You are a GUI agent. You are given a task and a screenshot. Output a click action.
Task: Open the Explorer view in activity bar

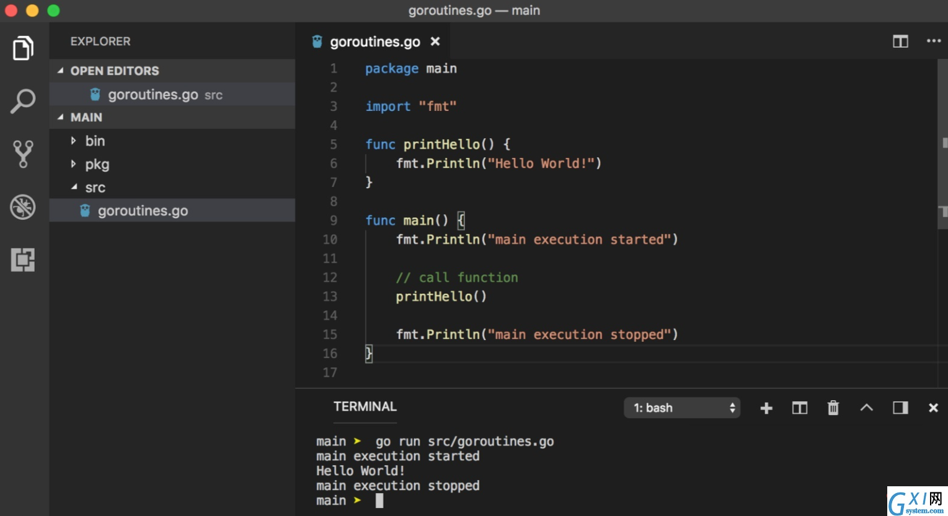(23, 48)
